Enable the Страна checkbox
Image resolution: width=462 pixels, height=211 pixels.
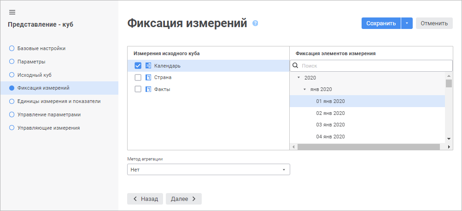pyautogui.click(x=138, y=78)
